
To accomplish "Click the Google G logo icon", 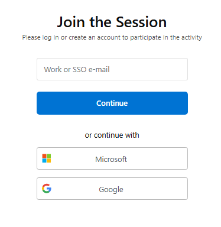I will coord(47,189).
